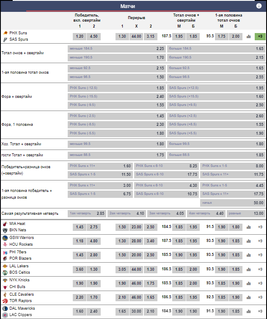Expand +9 markets for PHI 76ers match
The width and height of the screenshot is (267, 319).
260,255
